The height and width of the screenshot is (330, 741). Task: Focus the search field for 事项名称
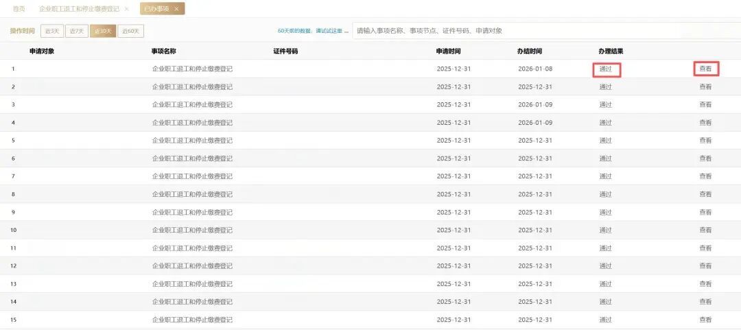click(x=542, y=31)
